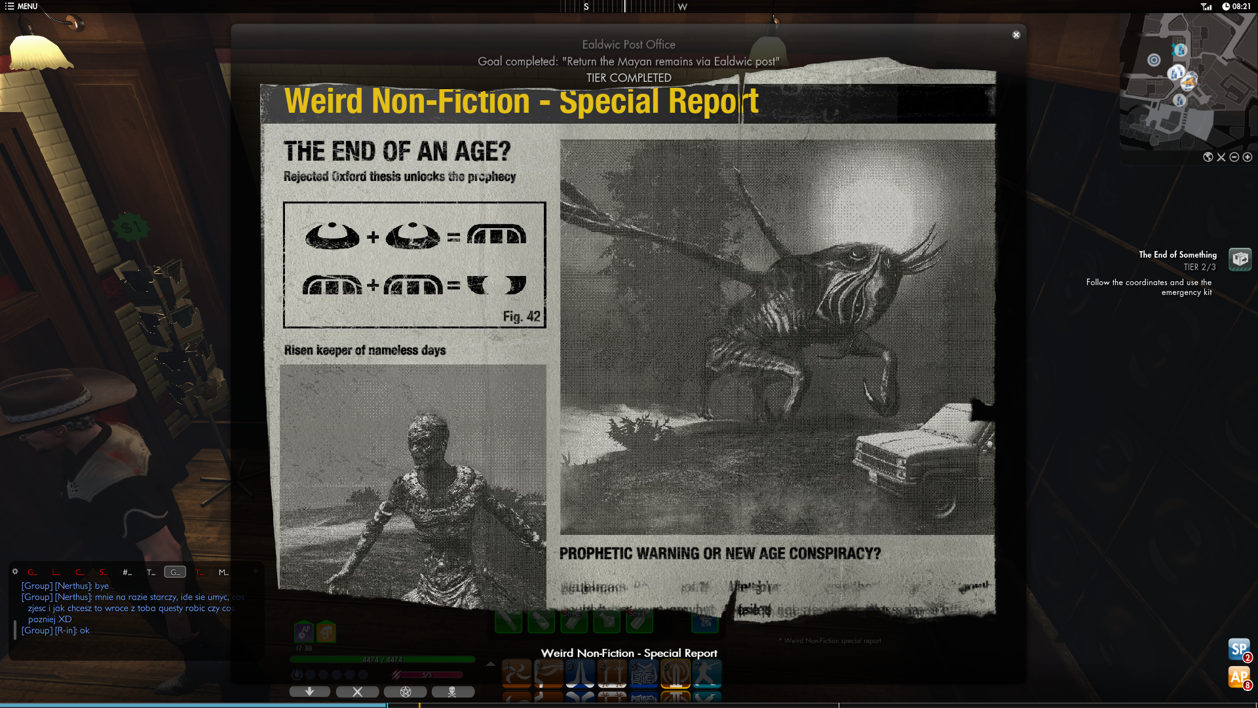Open the End of Something mission icon
The width and height of the screenshot is (1258, 708).
(x=1240, y=260)
